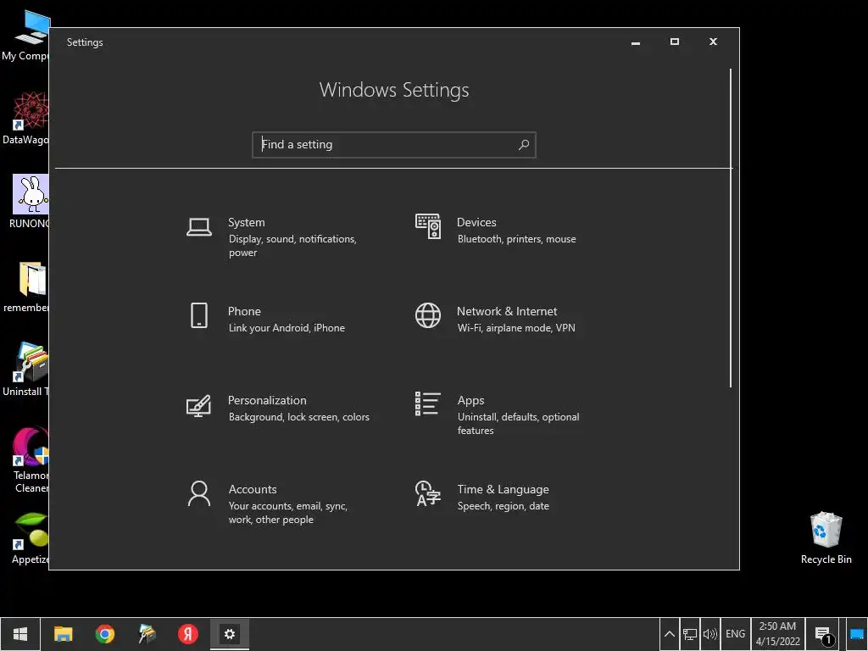This screenshot has width=868, height=651.
Task: Open the System settings laptop icon
Action: (x=198, y=227)
